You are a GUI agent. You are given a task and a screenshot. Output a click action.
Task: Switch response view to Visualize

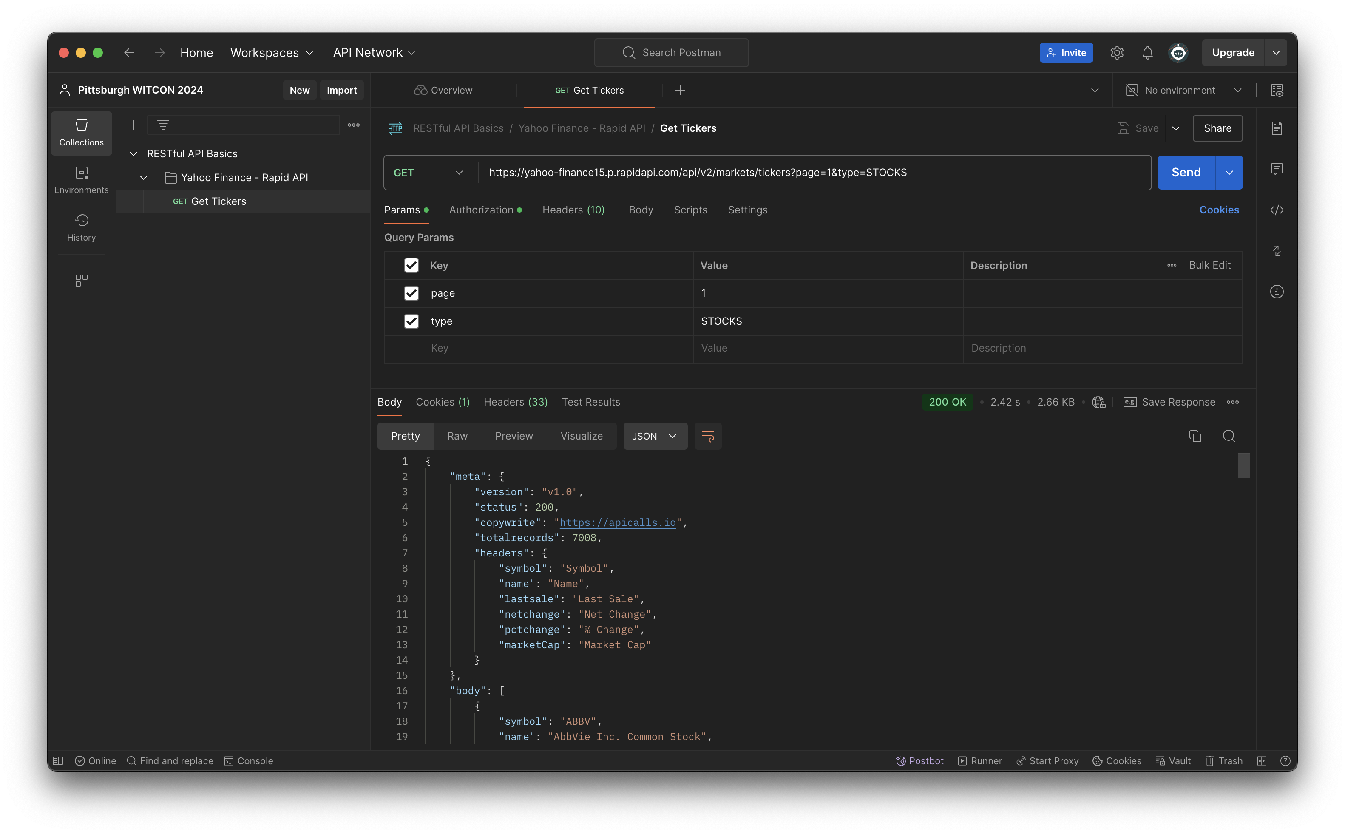[581, 436]
